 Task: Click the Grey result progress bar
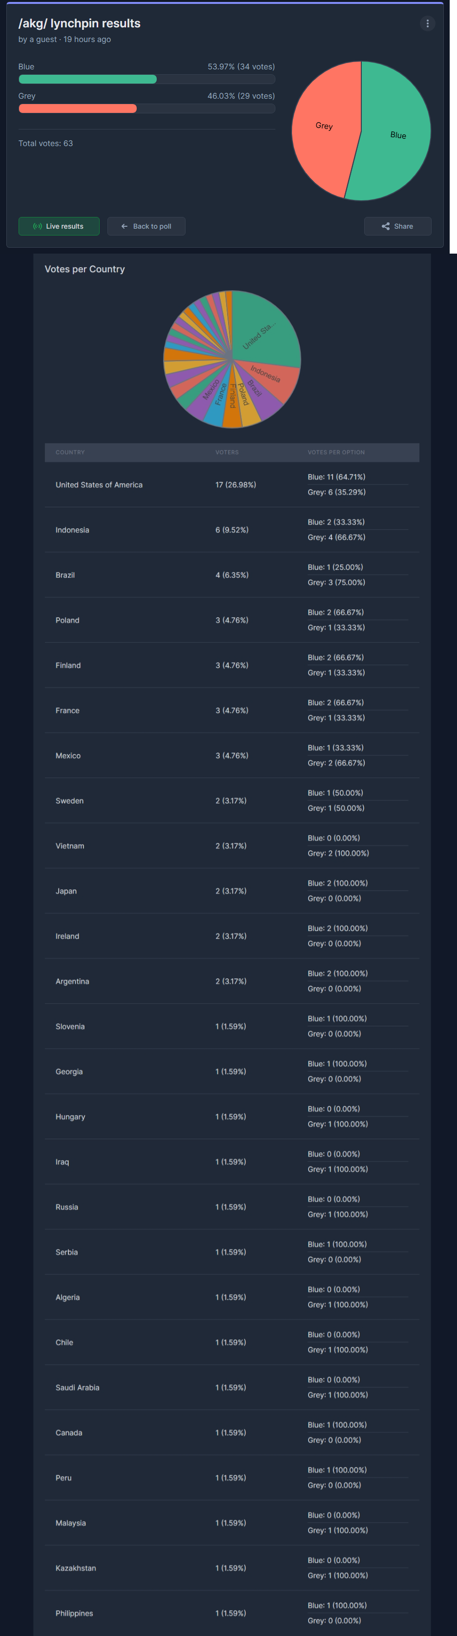click(146, 108)
